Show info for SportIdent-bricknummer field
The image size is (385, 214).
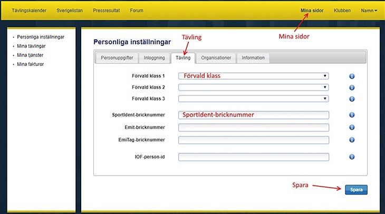click(x=352, y=115)
